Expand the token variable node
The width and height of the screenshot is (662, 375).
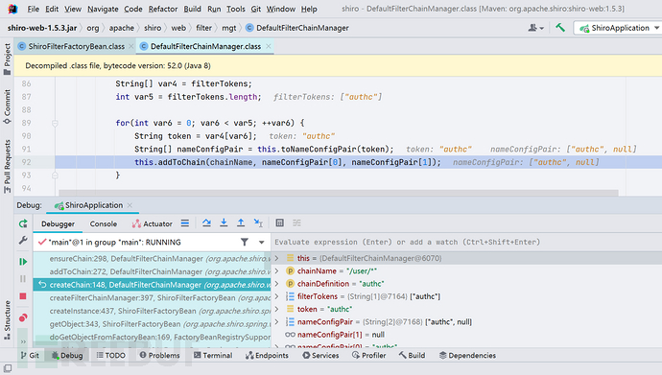(x=277, y=309)
